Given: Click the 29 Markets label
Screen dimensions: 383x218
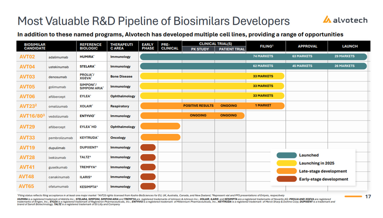Looking at the screenshot, I should click(344, 56).
